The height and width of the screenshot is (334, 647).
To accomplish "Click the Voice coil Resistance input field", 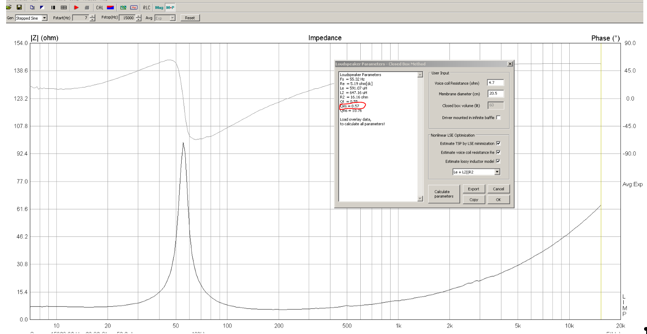I will click(495, 83).
